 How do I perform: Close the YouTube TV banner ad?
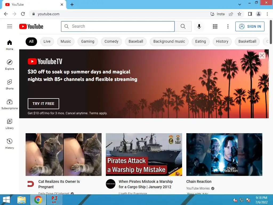[x=262, y=56]
